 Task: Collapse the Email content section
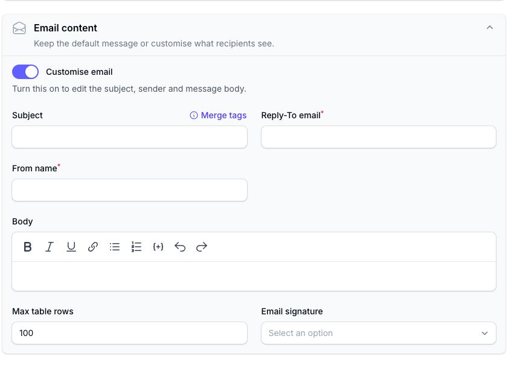pyautogui.click(x=490, y=28)
